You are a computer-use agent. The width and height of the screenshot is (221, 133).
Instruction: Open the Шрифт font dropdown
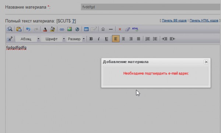coord(53,39)
